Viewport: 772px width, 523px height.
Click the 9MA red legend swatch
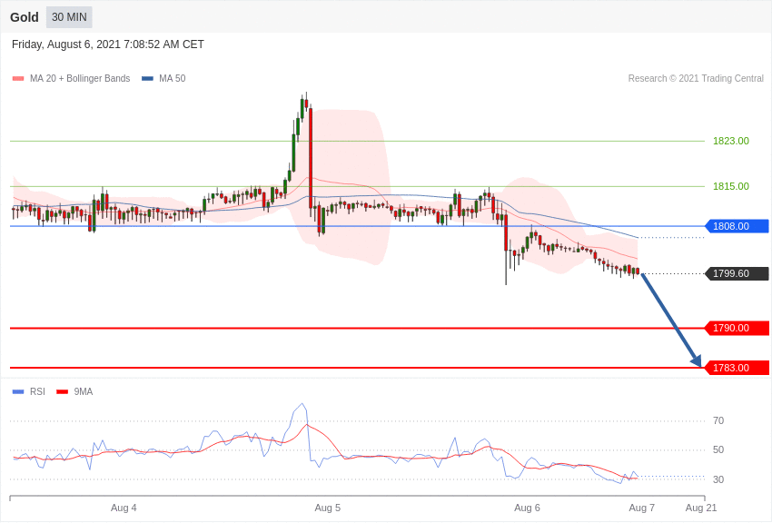click(x=63, y=391)
